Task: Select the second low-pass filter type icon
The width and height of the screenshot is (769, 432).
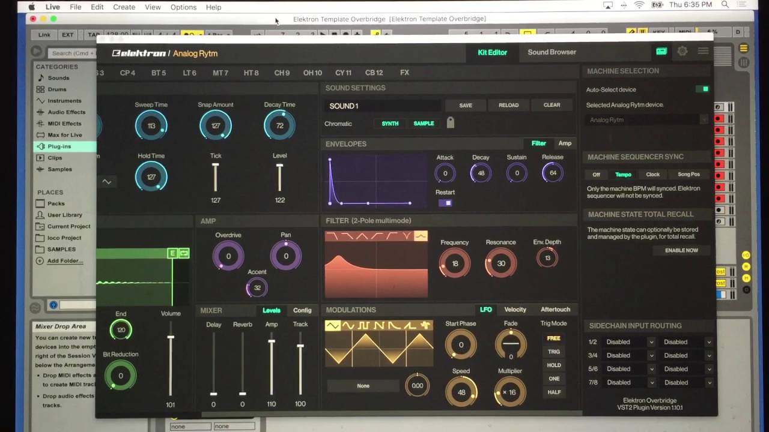Action: (x=347, y=236)
